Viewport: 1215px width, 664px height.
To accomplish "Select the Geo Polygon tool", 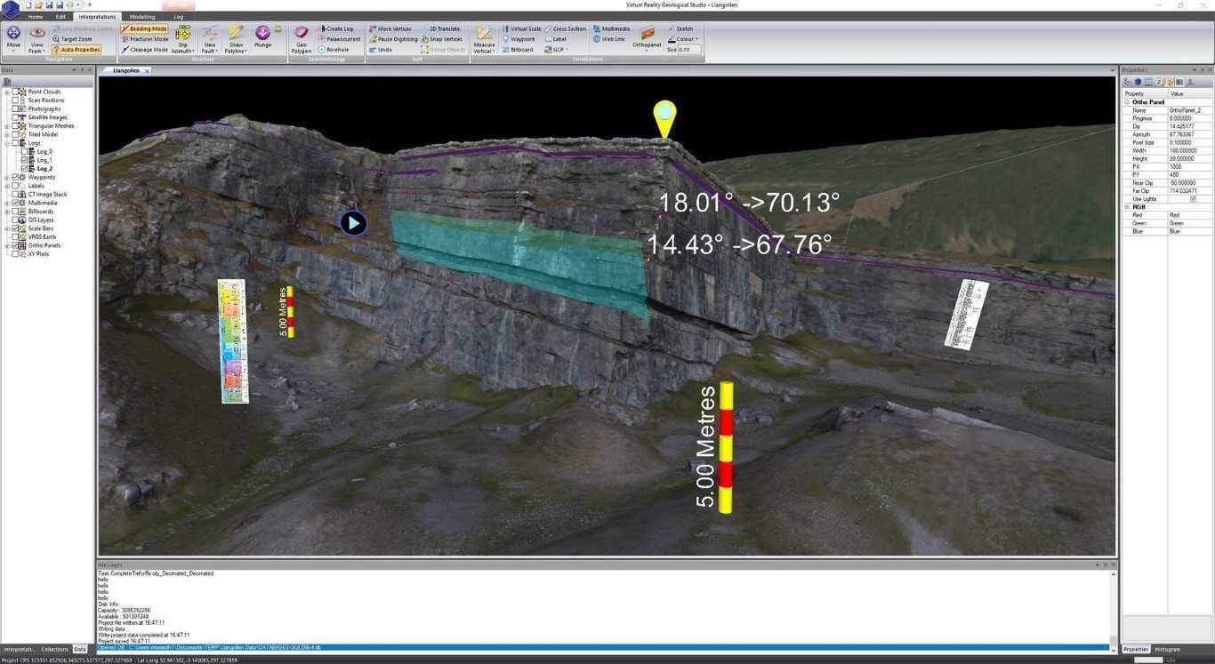I will 301,39.
